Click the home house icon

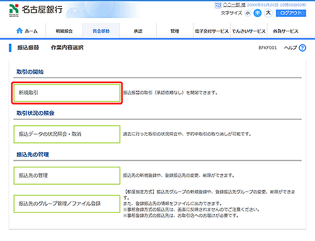(20, 31)
